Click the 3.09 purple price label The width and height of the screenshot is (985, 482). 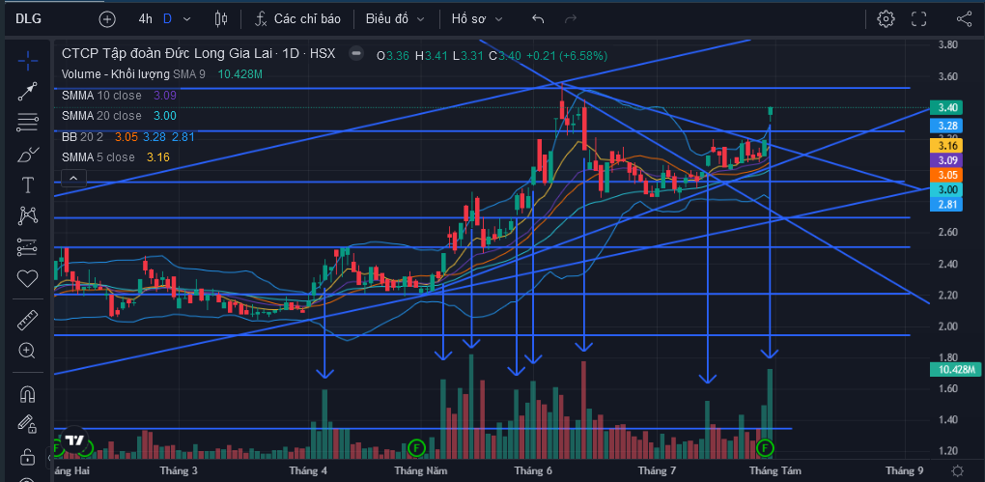(x=948, y=160)
